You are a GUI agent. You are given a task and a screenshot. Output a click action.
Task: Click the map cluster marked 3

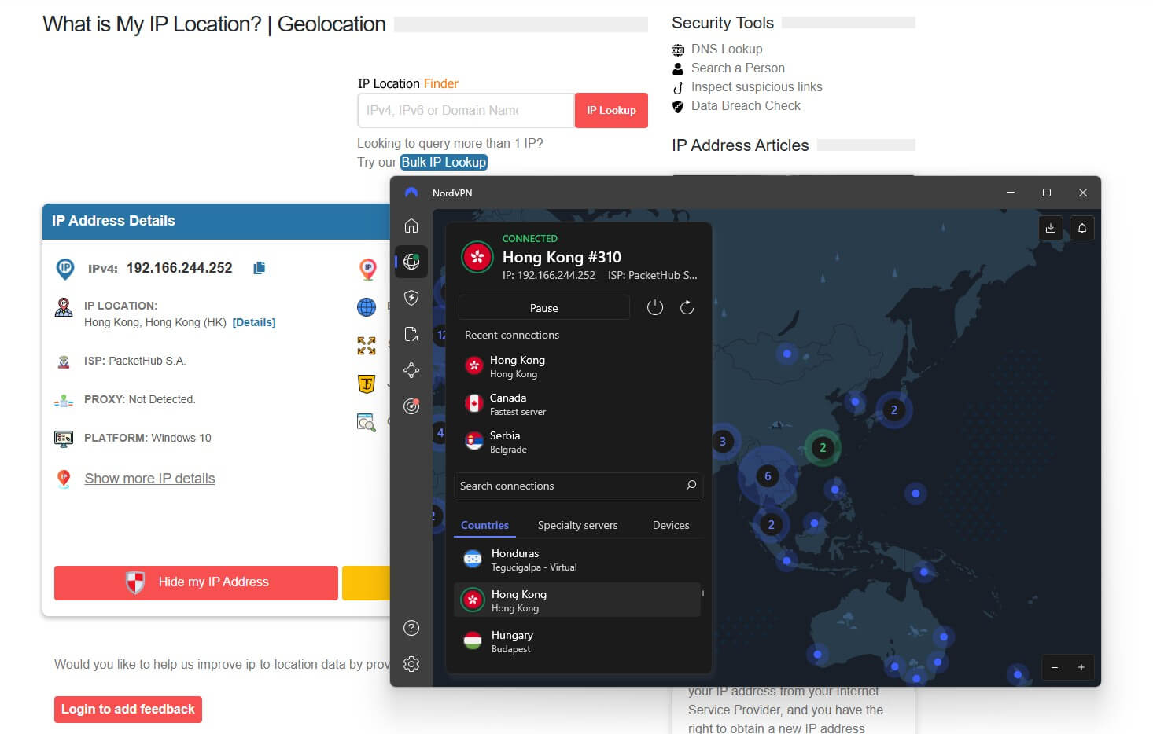pyautogui.click(x=722, y=442)
